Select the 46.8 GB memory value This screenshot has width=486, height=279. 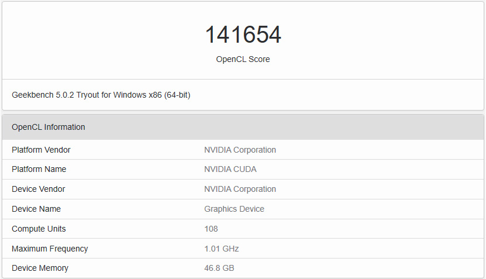pyautogui.click(x=219, y=268)
